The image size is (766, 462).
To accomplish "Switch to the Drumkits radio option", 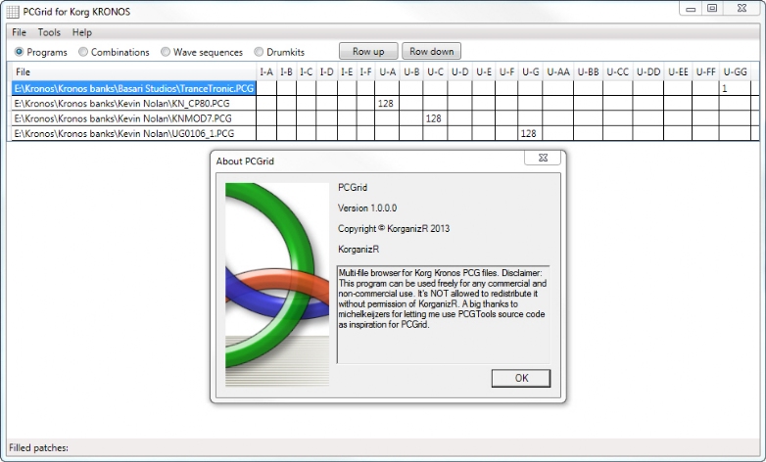I will coord(259,52).
